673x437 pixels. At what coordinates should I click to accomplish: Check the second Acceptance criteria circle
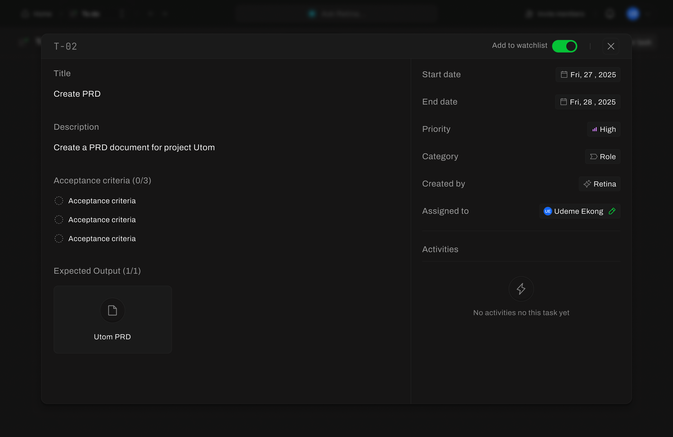pyautogui.click(x=59, y=220)
